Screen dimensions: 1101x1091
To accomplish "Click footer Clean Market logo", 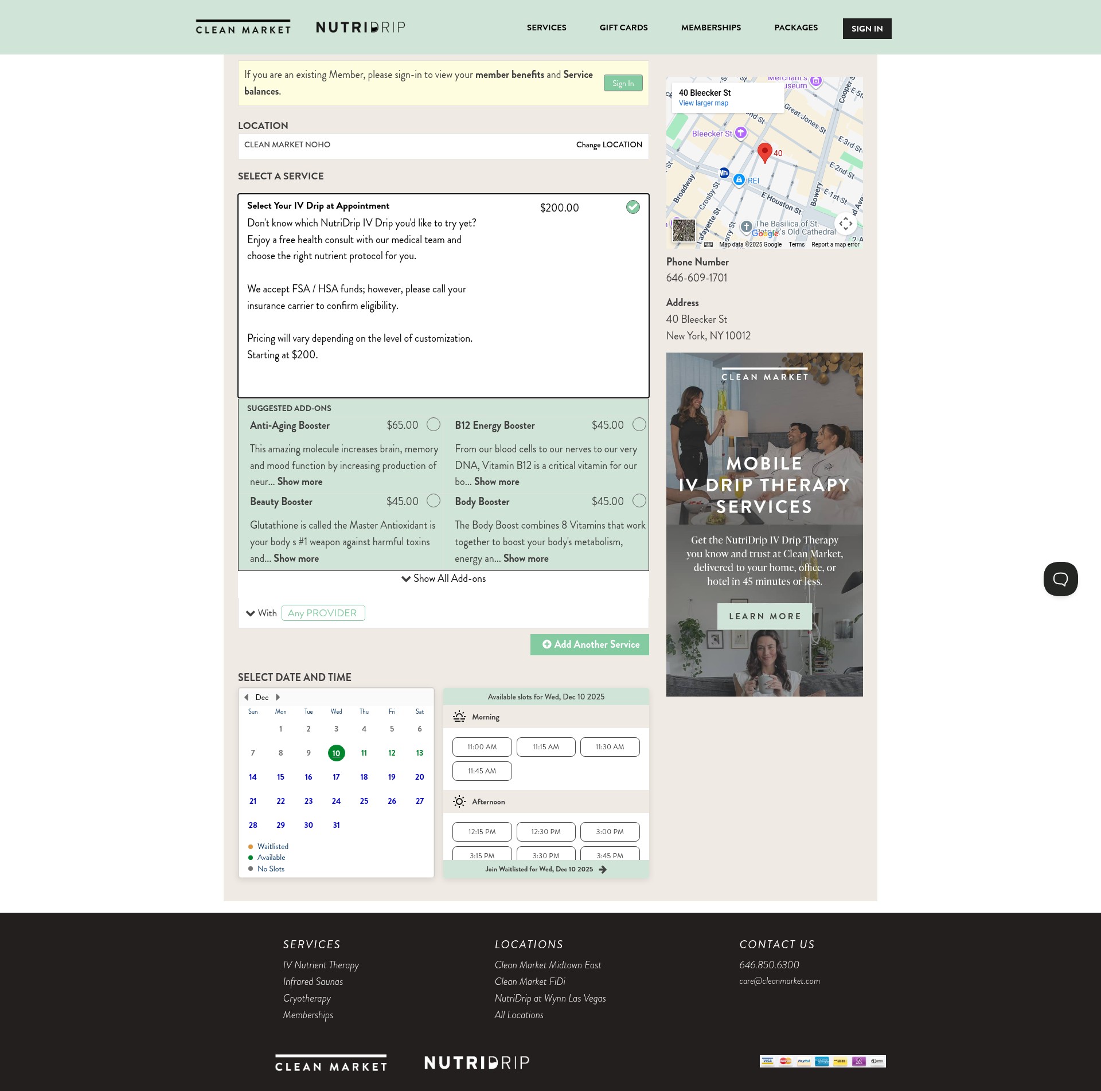I will [331, 1063].
